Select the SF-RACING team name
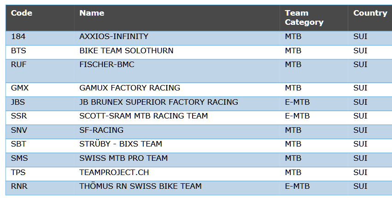392x198 pixels. pos(101,130)
